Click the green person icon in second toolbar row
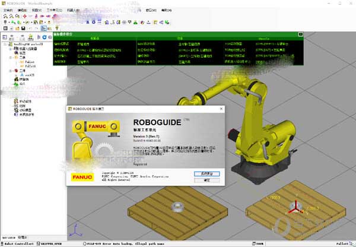This screenshot has height=247, width=356. coord(135,23)
